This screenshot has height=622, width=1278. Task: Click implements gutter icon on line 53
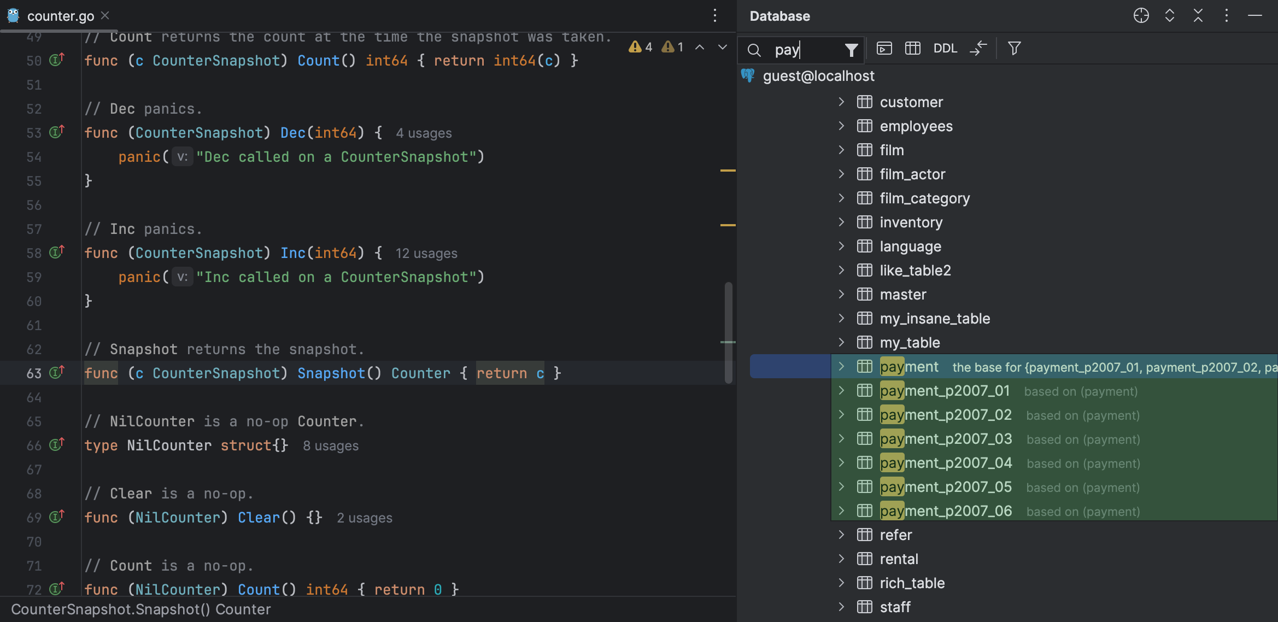point(57,132)
